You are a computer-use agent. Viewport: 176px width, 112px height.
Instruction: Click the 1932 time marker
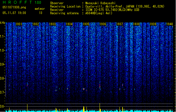36,24
